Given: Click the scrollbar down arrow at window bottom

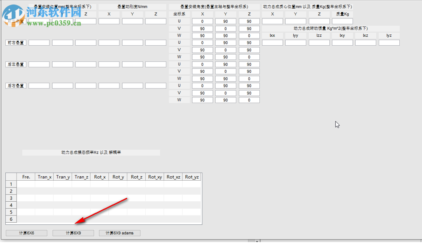Looking at the screenshot, I should [257, 241].
